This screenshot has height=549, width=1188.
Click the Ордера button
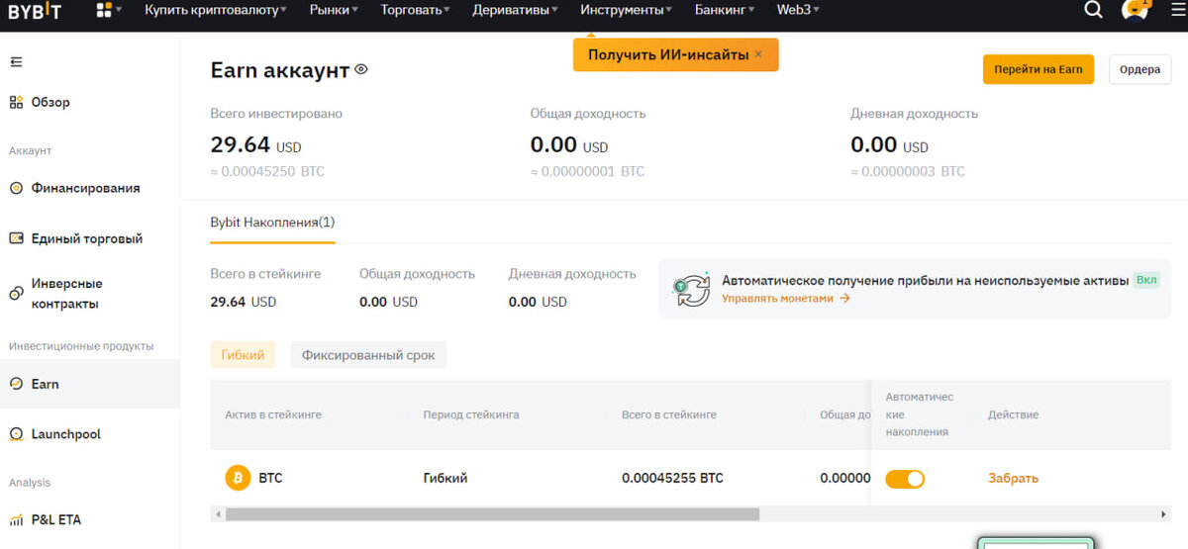coord(1140,69)
